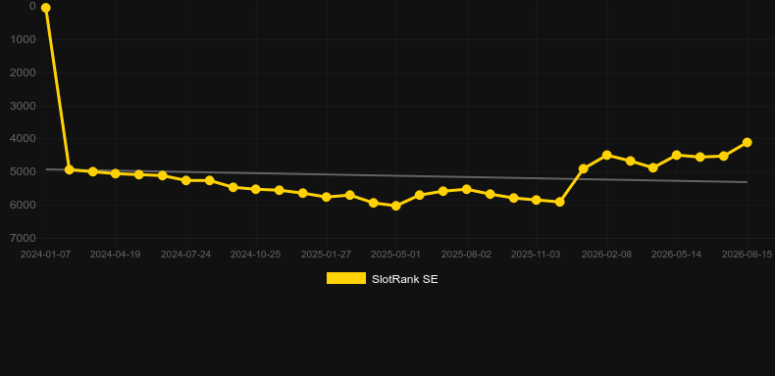Click the y-axis label 2000
The image size is (775, 376).
tap(23, 72)
